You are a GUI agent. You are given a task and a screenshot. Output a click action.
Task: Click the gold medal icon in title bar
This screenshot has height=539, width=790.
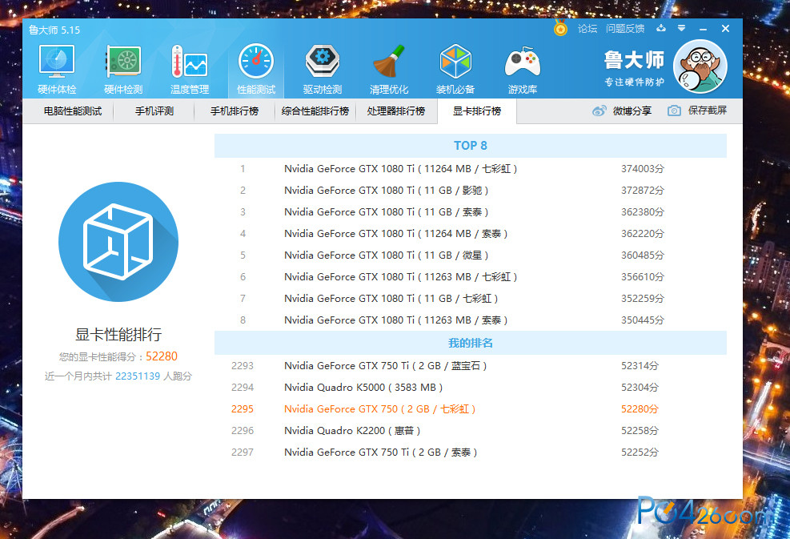[x=560, y=28]
